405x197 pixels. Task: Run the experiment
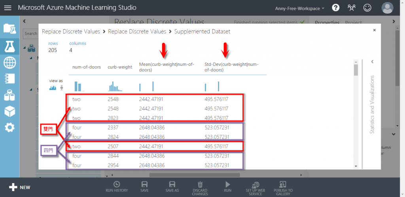coord(227,187)
